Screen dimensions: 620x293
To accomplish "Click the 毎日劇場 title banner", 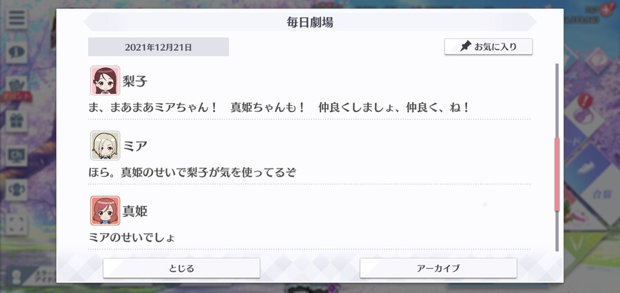I will 310,22.
